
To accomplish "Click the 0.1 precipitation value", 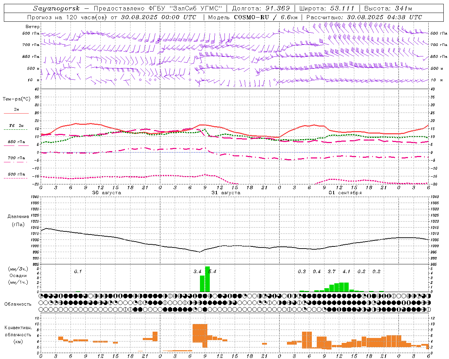I will tap(78, 271).
